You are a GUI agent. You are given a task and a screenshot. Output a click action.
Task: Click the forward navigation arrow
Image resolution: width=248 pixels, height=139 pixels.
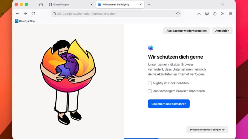pos(25,14)
